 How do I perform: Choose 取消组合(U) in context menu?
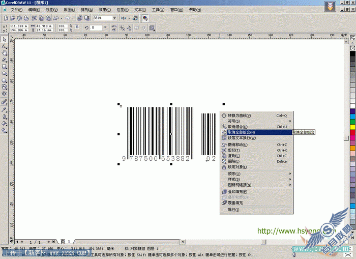pyautogui.click(x=256, y=127)
